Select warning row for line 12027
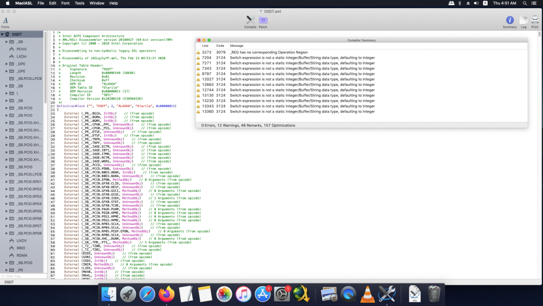Image resolution: width=543 pixels, height=306 pixels. (x=362, y=79)
